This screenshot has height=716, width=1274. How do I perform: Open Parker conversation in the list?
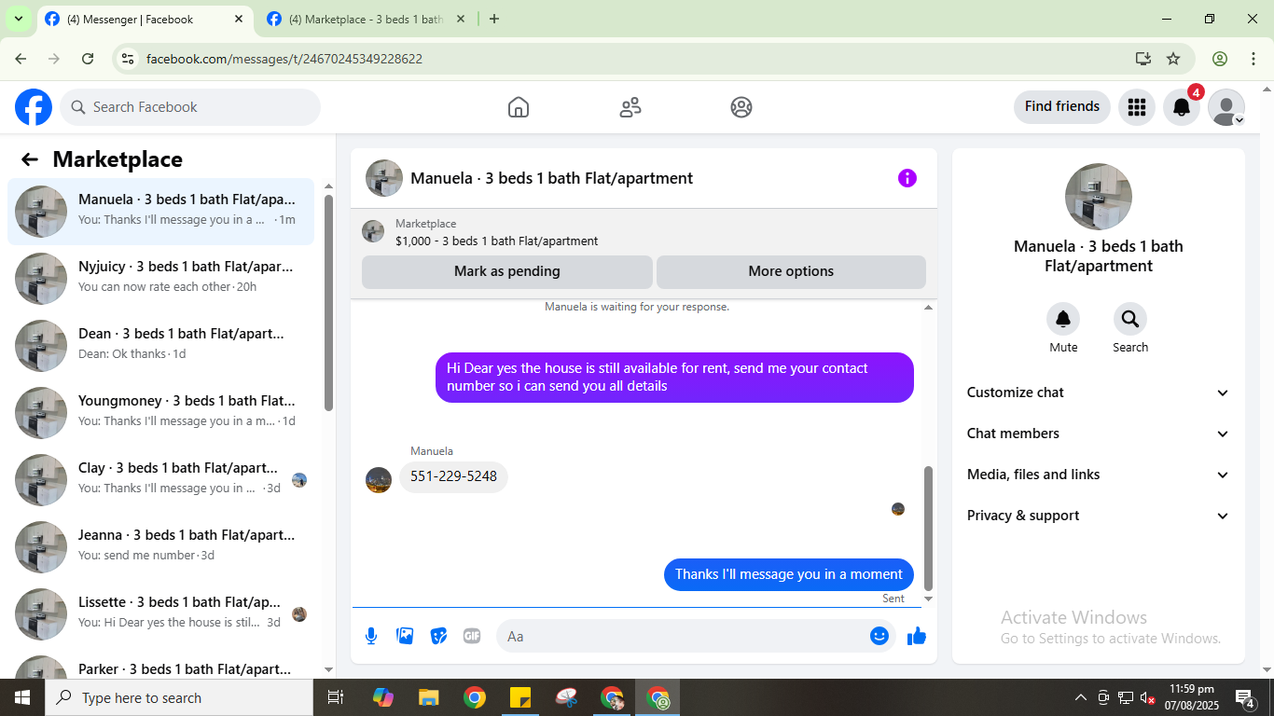[161, 666]
